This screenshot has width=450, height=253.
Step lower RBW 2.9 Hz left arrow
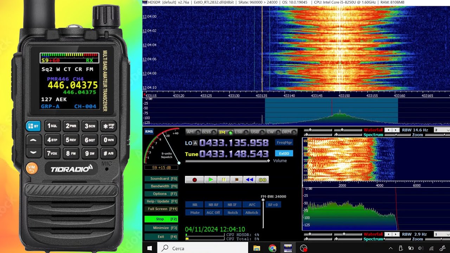tap(388, 234)
